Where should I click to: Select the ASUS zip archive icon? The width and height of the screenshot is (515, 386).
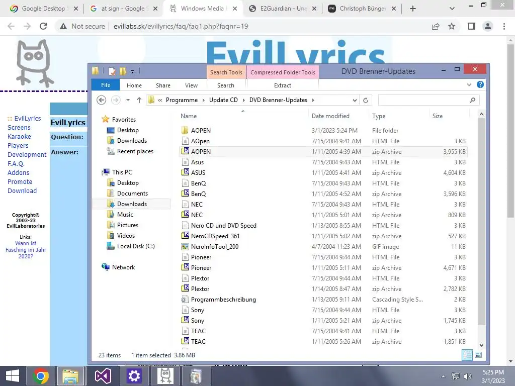(x=185, y=172)
